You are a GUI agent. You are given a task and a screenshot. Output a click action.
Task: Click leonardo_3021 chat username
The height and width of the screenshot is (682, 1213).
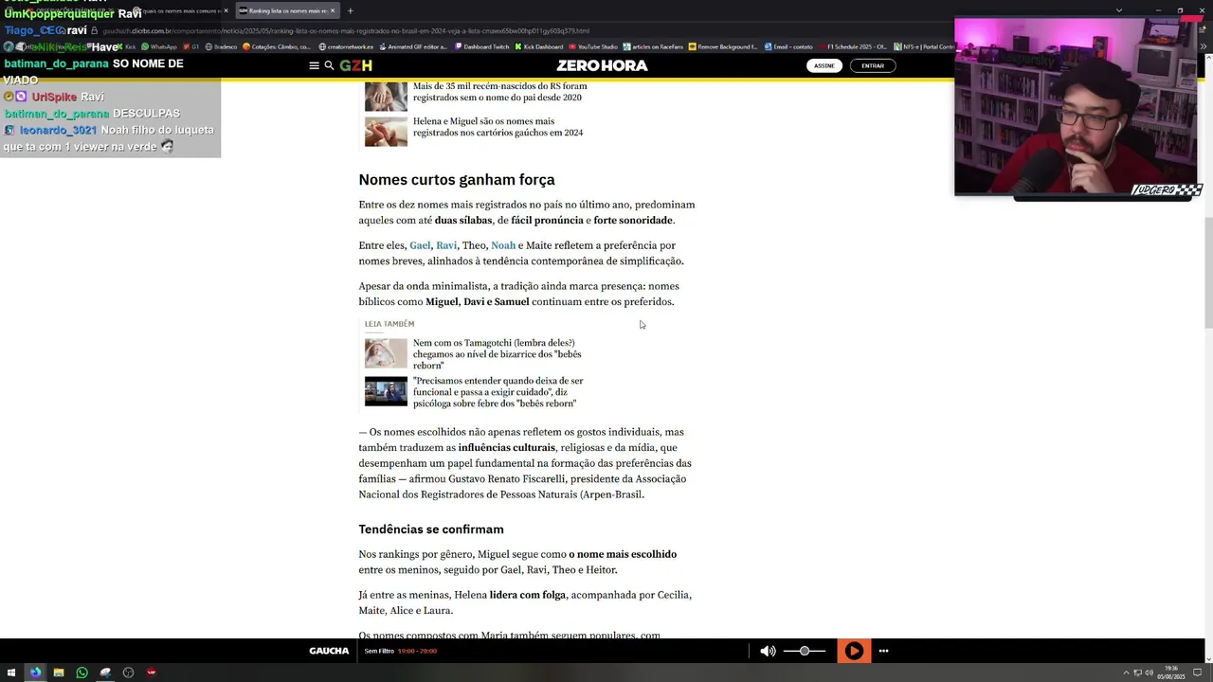tap(58, 130)
